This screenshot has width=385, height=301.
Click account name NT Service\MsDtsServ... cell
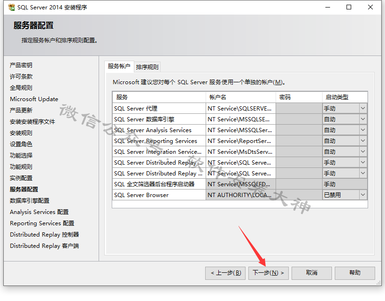pyautogui.click(x=240, y=151)
